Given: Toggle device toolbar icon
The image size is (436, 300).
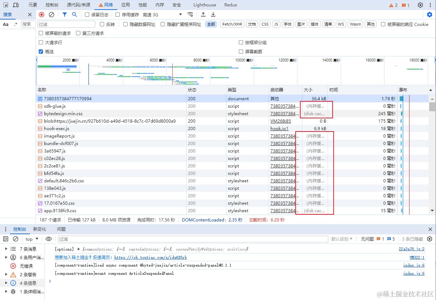Looking at the screenshot, I should tap(16, 5).
